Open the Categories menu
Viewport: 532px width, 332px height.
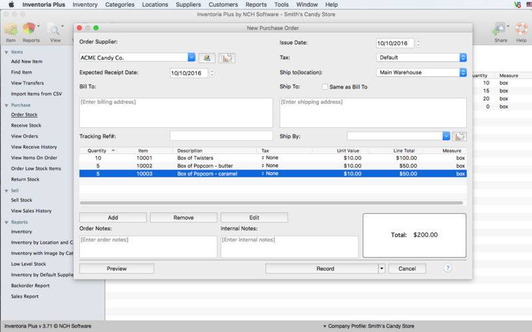tap(120, 5)
